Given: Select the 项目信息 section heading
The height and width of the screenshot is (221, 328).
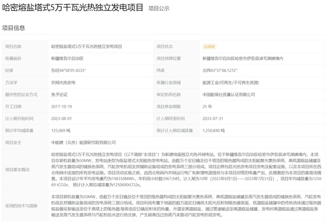Looking at the screenshot, I should point(14,28).
